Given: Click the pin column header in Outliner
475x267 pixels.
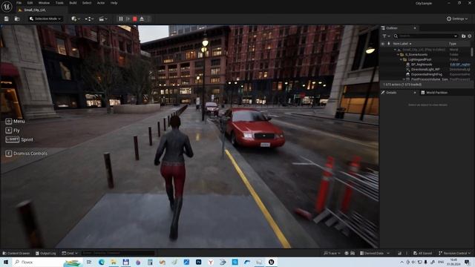Looking at the screenshot, I should coord(389,44).
